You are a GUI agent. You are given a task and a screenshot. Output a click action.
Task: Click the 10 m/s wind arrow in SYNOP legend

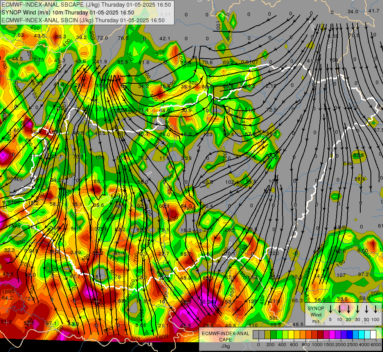339,309
